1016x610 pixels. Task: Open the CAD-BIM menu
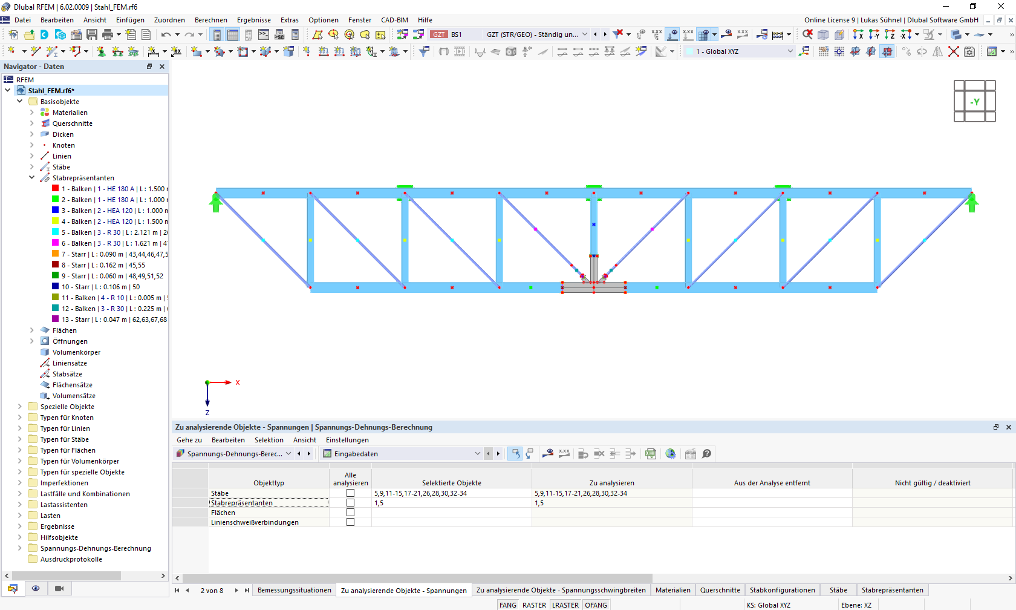pyautogui.click(x=394, y=20)
